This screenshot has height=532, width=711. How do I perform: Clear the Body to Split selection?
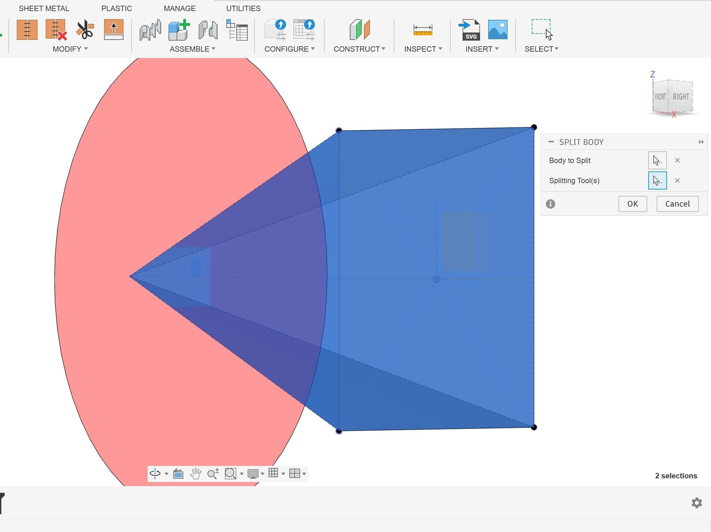[677, 161]
